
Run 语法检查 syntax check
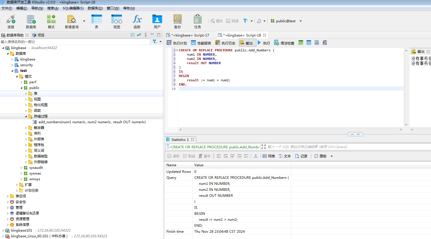[284, 43]
